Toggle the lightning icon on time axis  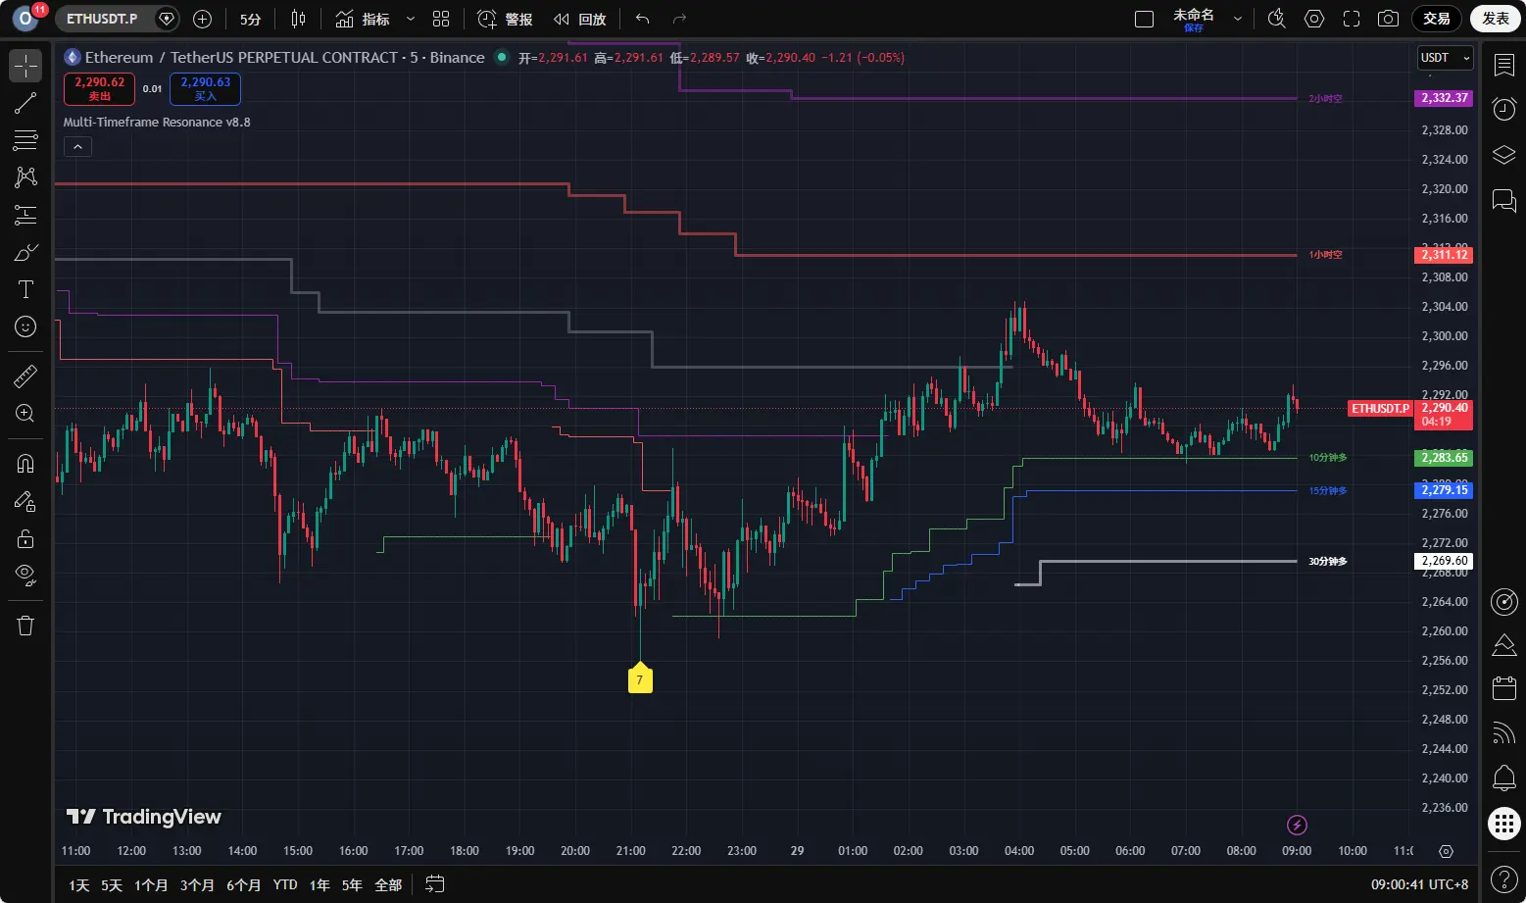1297,825
